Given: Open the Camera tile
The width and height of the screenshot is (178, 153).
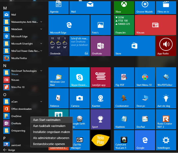Looking at the screenshot, I should pos(79,98).
